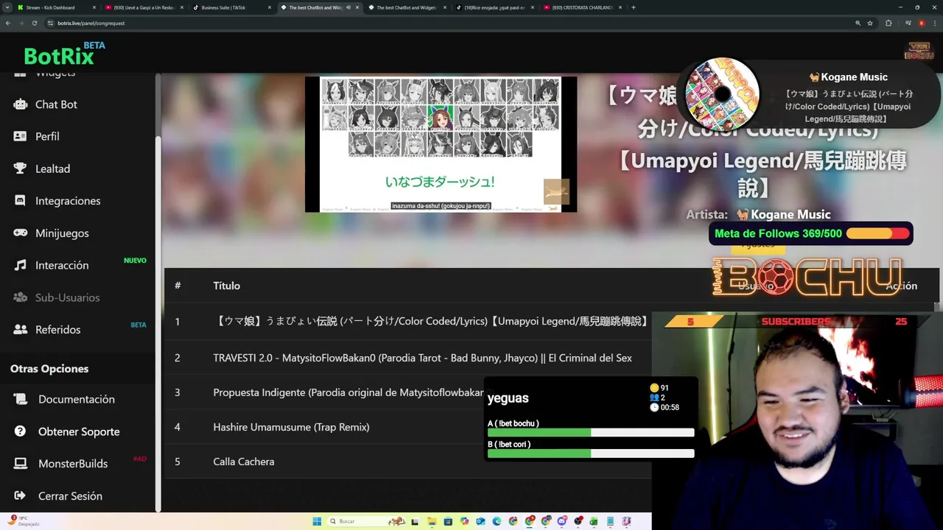Switch to Rice enojada TikTok tab
943x530 pixels.
pos(496,7)
